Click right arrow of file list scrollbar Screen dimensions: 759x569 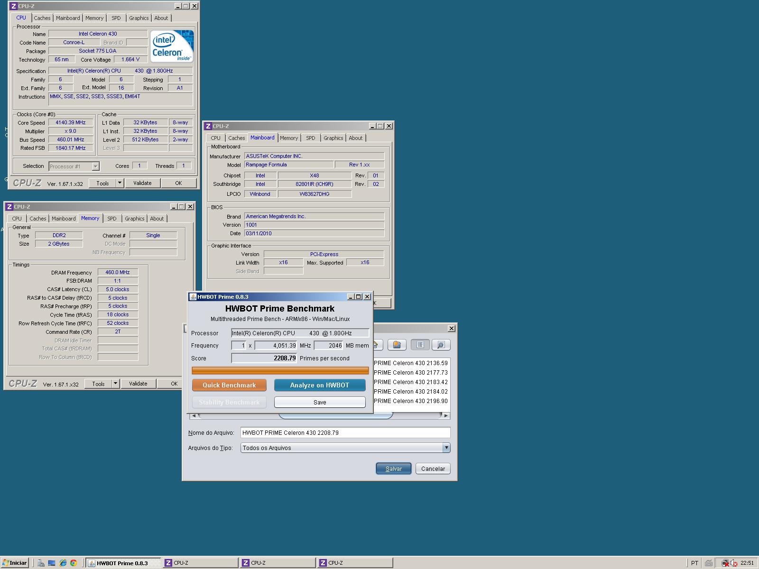(446, 415)
